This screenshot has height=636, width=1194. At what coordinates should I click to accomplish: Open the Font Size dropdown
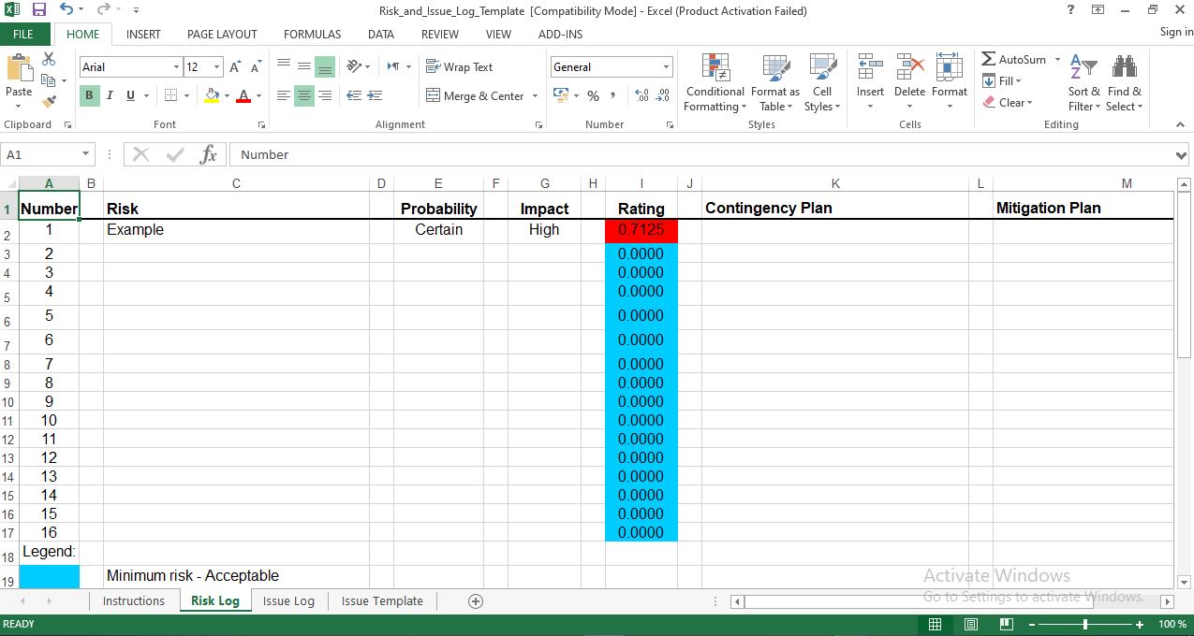point(214,66)
